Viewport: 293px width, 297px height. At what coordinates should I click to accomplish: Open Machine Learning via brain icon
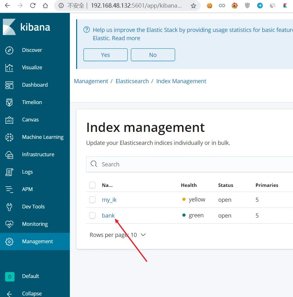[9, 137]
